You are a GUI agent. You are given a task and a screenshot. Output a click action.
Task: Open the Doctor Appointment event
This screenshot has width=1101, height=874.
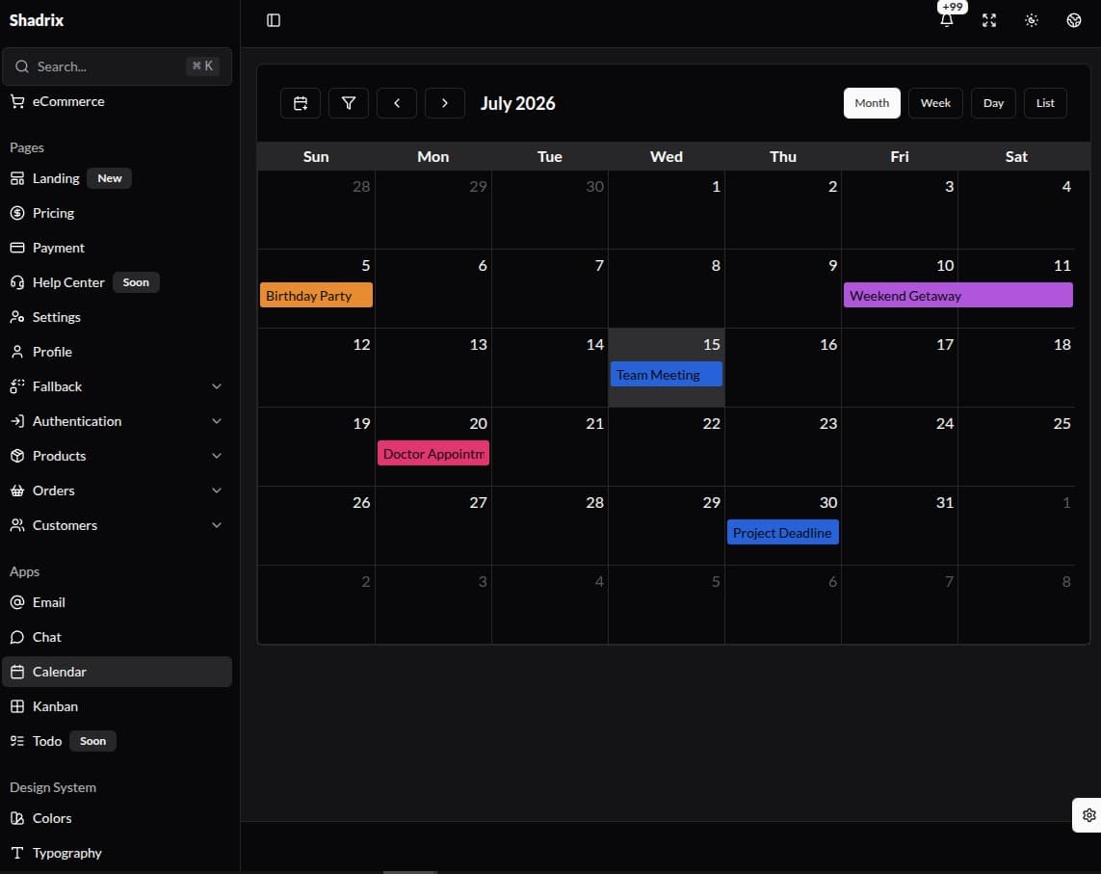[x=433, y=453]
